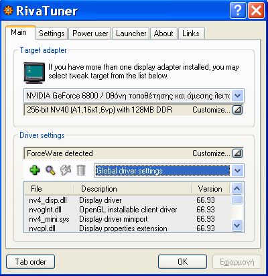
Task: Click the Tab order button
Action: tap(30, 262)
